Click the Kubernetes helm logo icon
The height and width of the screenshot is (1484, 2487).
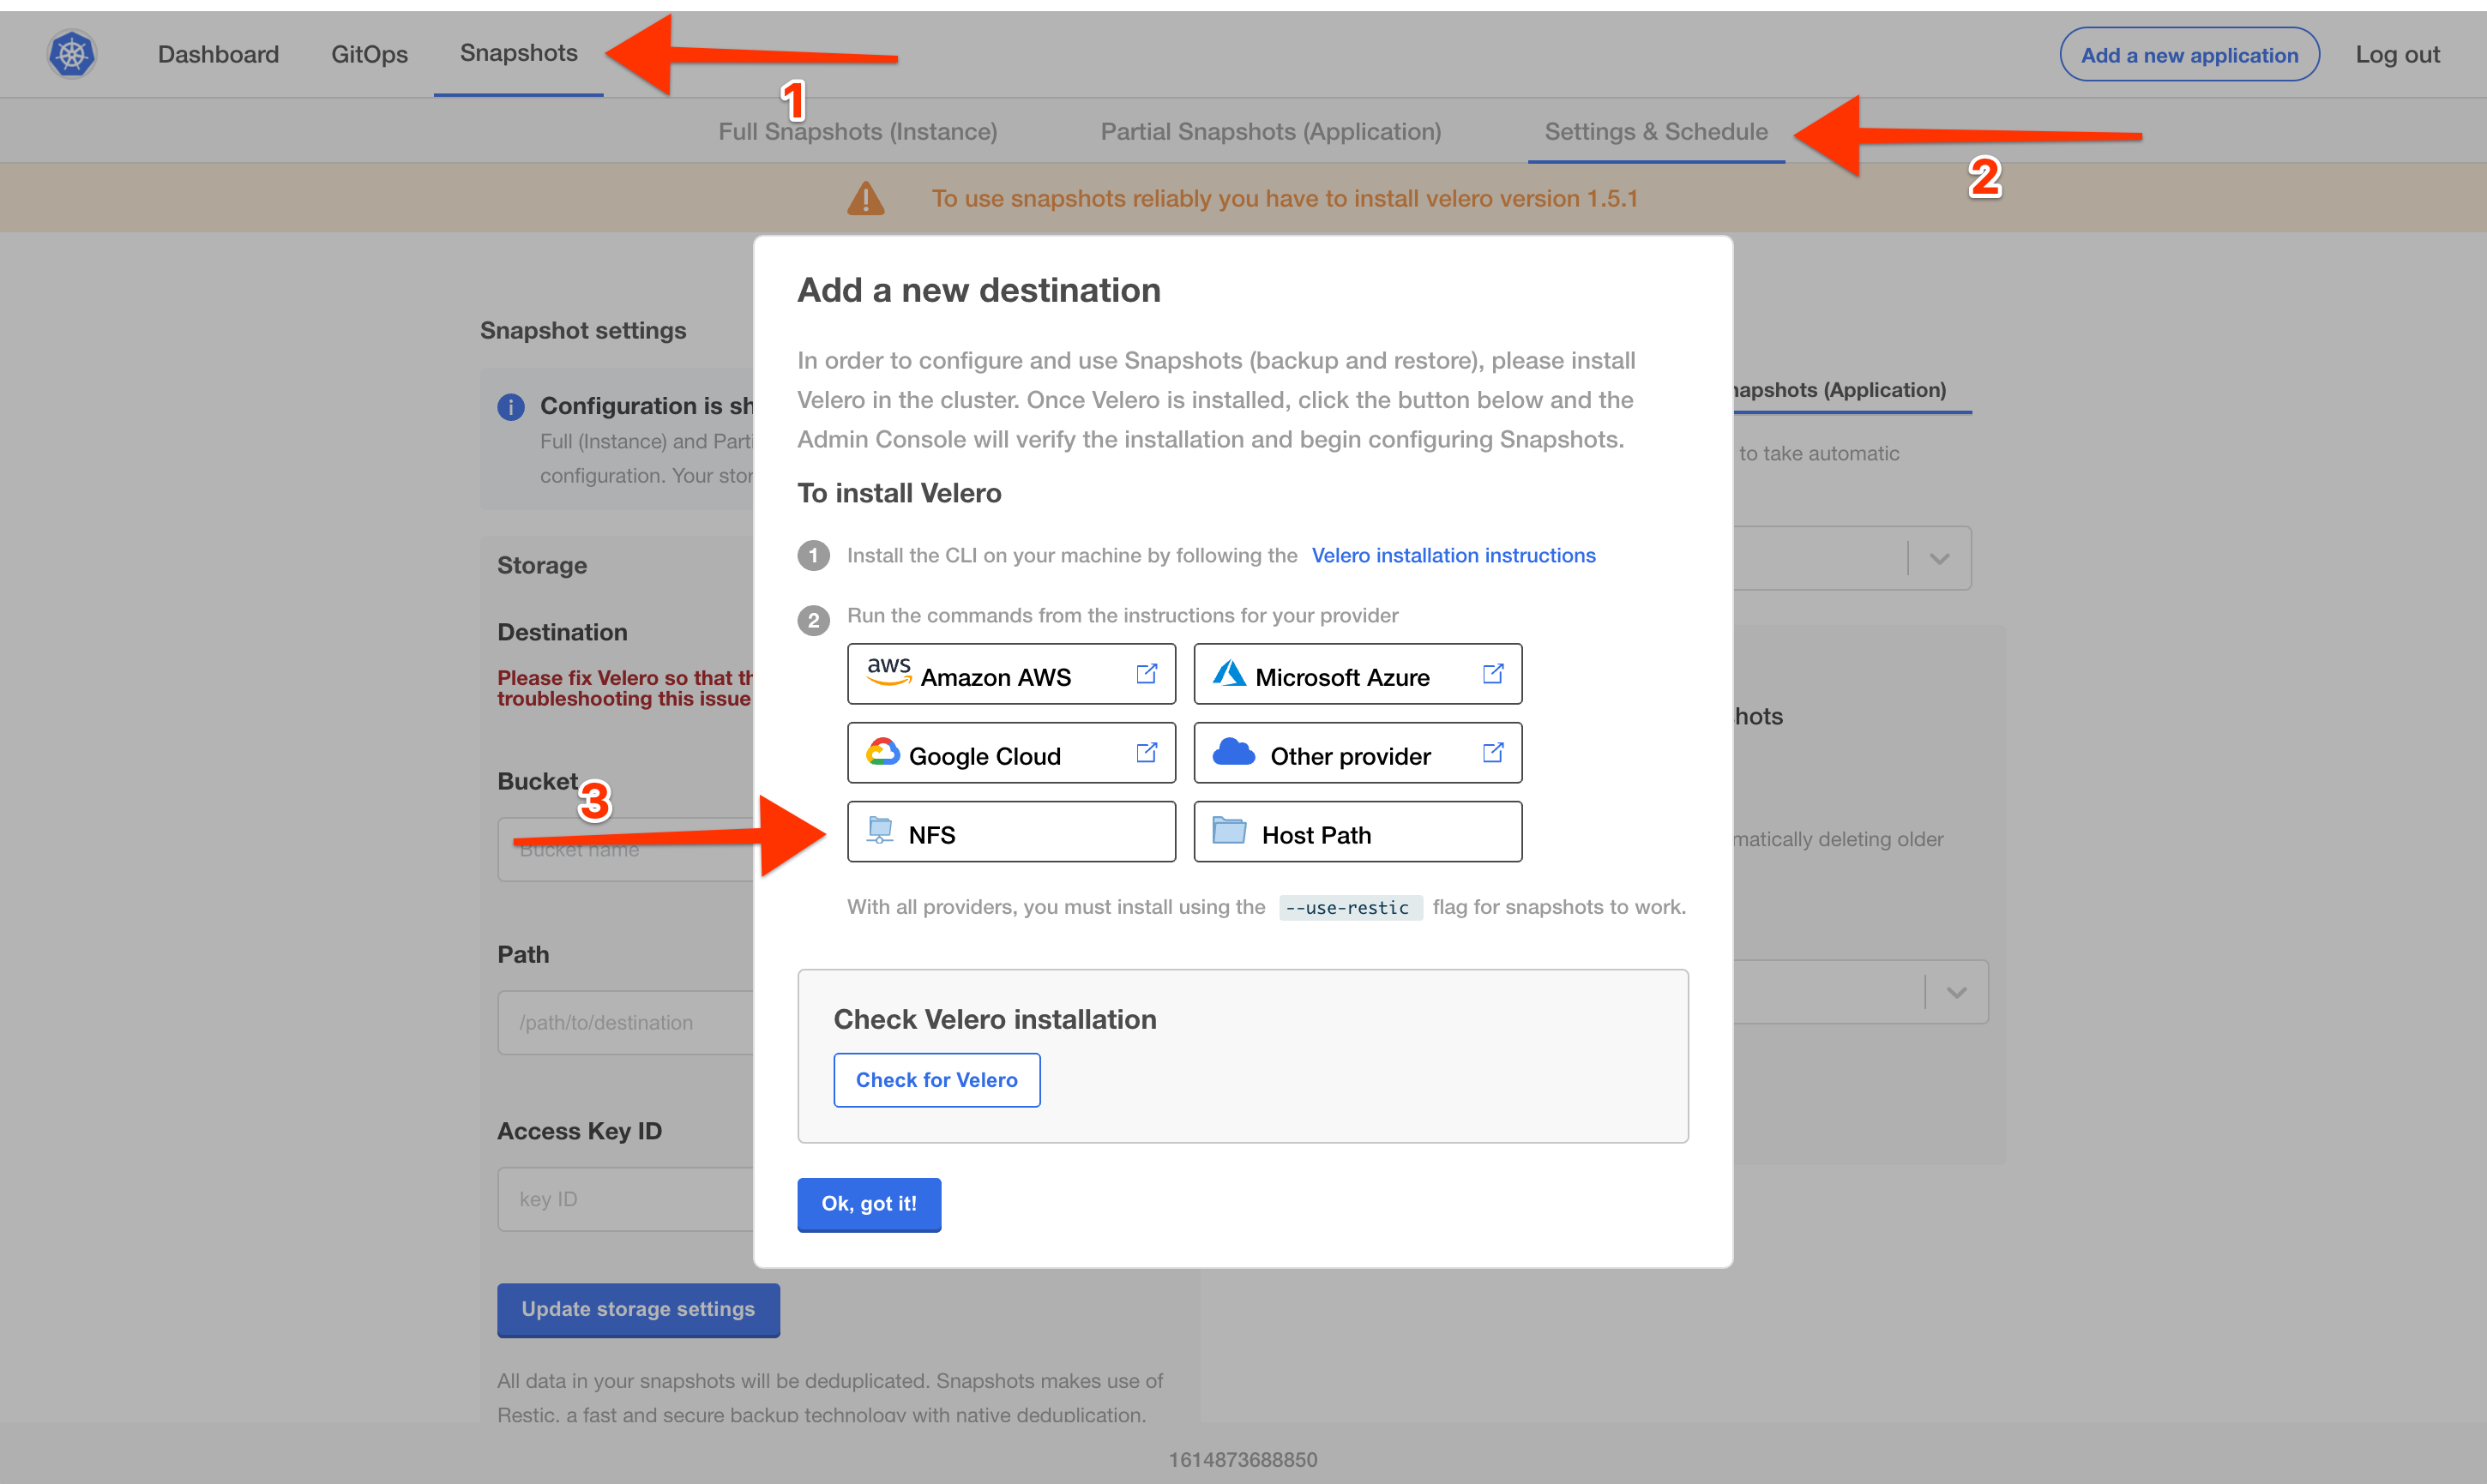point(72,54)
